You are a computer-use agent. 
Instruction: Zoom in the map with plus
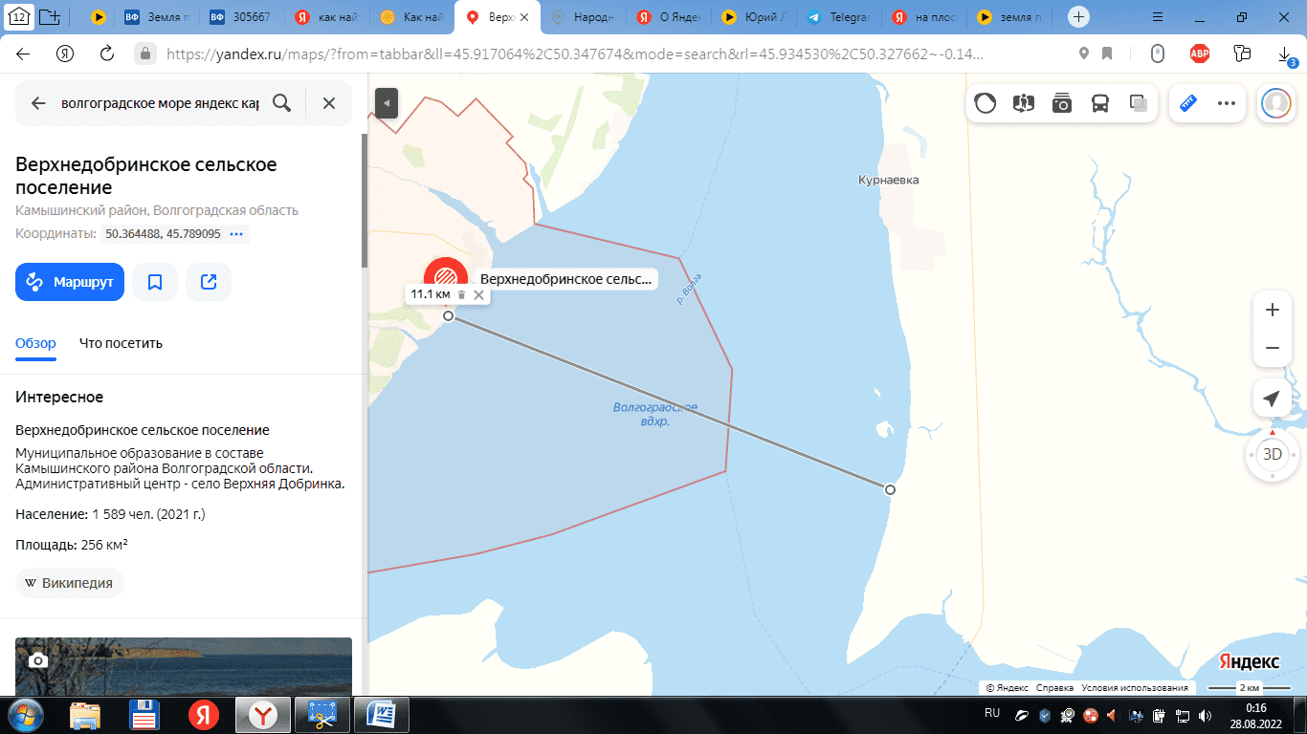coord(1272,310)
